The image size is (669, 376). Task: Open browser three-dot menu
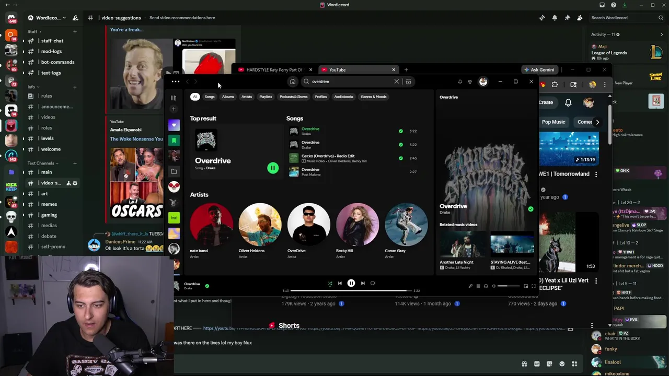(605, 85)
